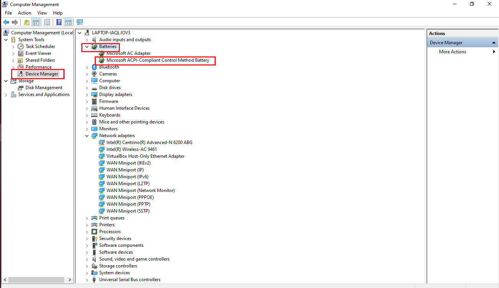Click the Task Scheduler clock icon
The width and height of the screenshot is (499, 288).
point(21,46)
